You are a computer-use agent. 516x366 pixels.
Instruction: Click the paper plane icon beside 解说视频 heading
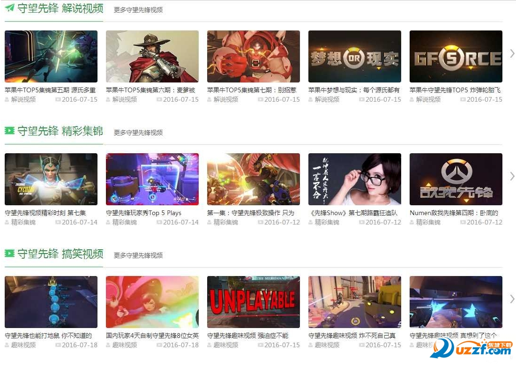pyautogui.click(x=9, y=7)
